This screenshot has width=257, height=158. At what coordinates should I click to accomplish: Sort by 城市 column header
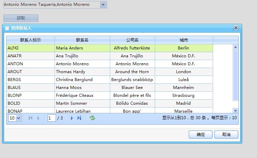coord(184,40)
